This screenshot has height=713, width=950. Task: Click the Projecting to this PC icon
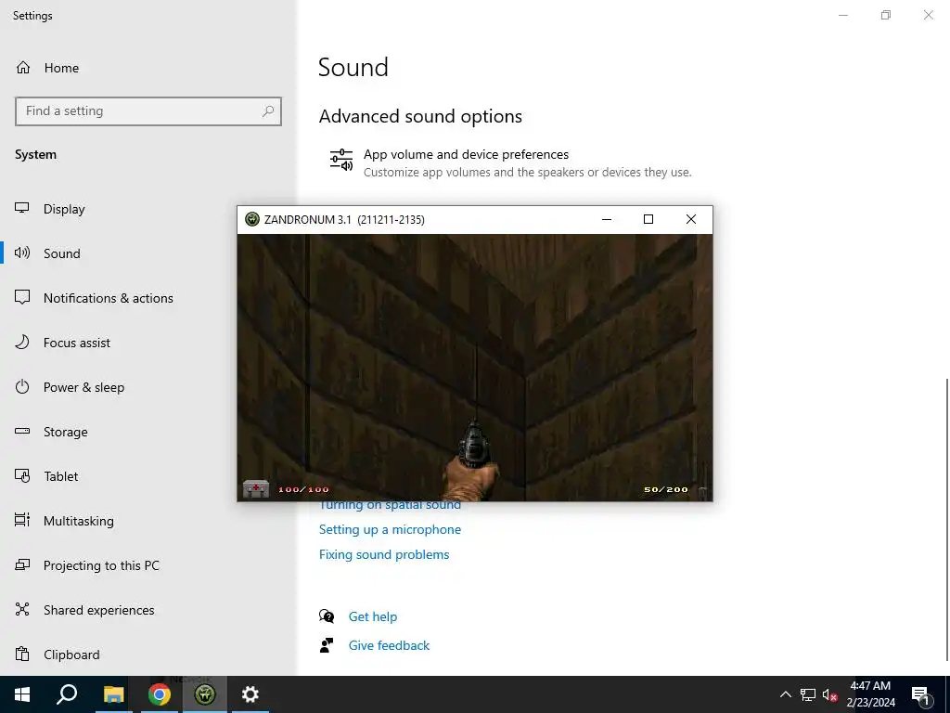pos(22,564)
